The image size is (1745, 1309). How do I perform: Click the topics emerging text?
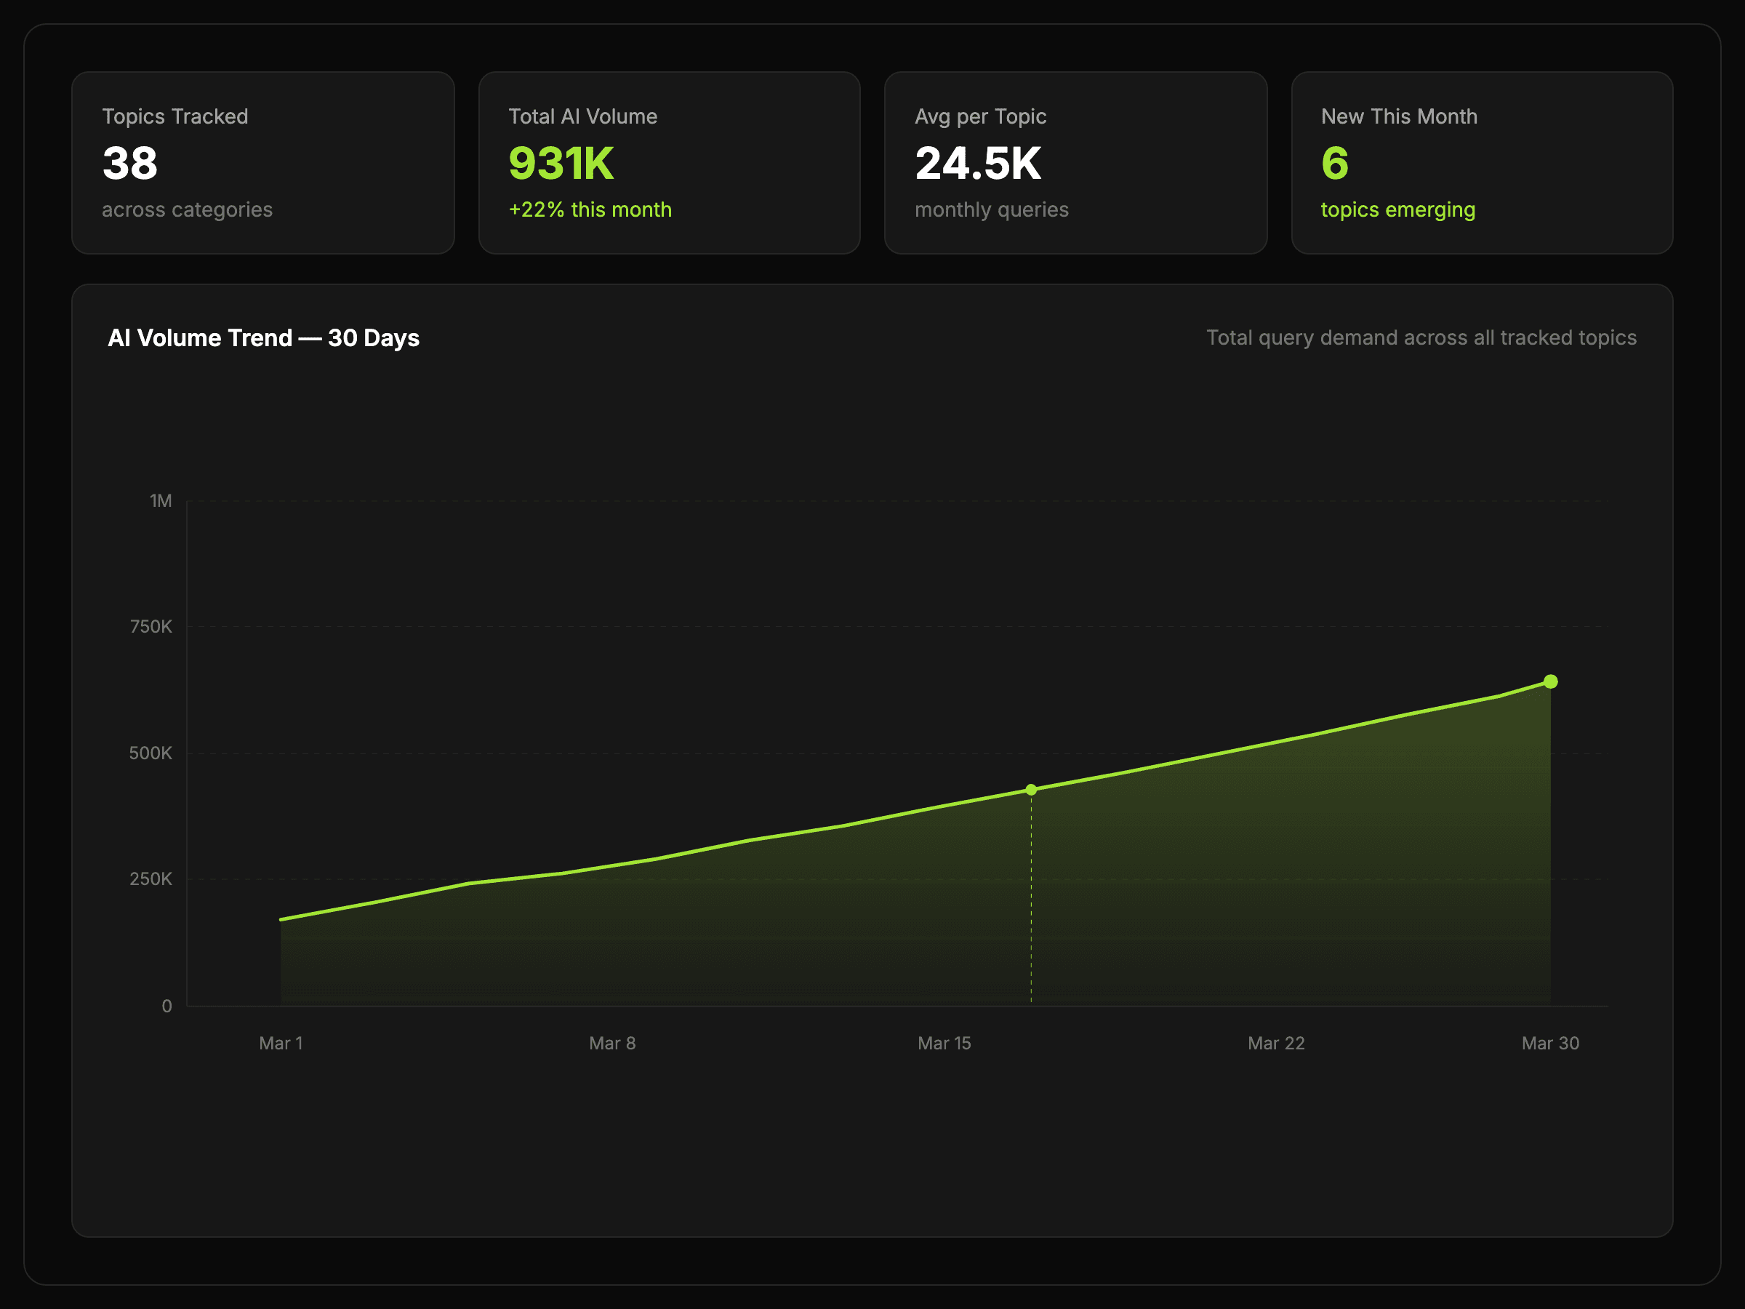pyautogui.click(x=1397, y=210)
